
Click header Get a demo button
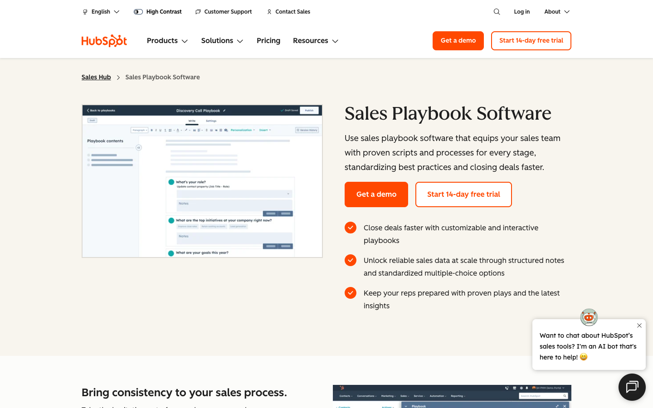pyautogui.click(x=458, y=41)
